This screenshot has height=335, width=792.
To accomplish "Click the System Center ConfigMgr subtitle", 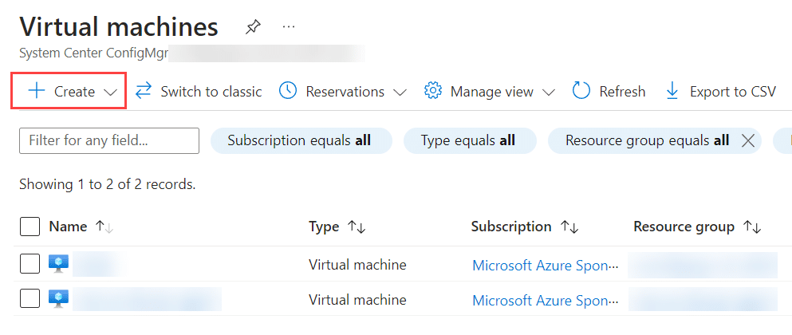I will (93, 53).
